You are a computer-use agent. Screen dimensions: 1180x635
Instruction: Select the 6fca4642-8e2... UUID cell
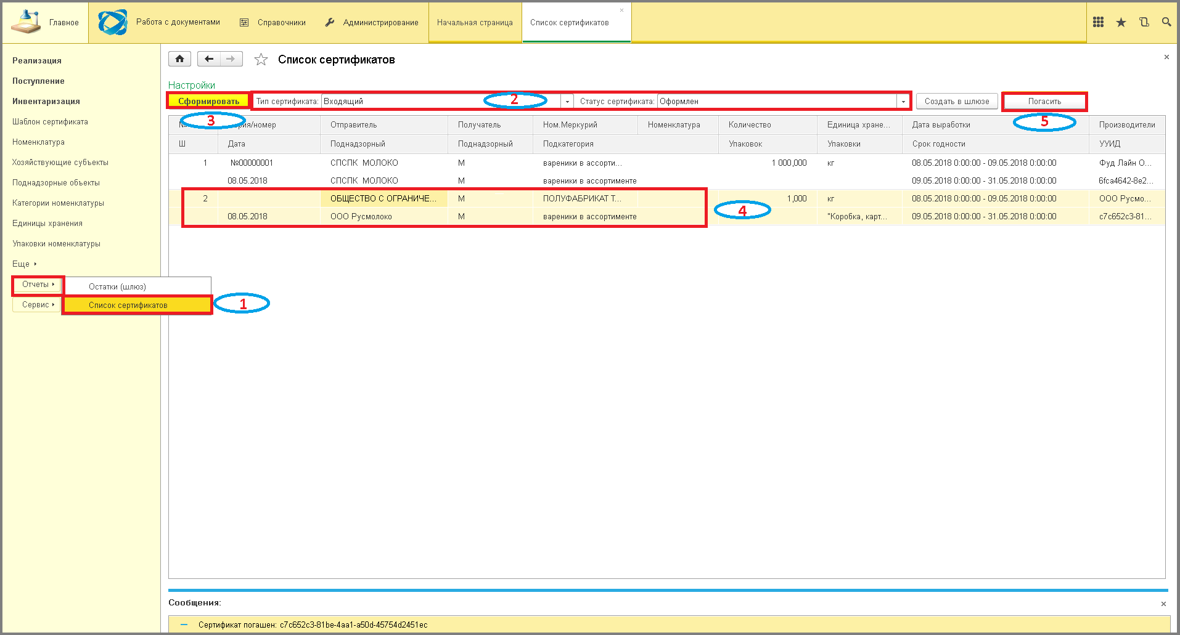pos(1127,180)
